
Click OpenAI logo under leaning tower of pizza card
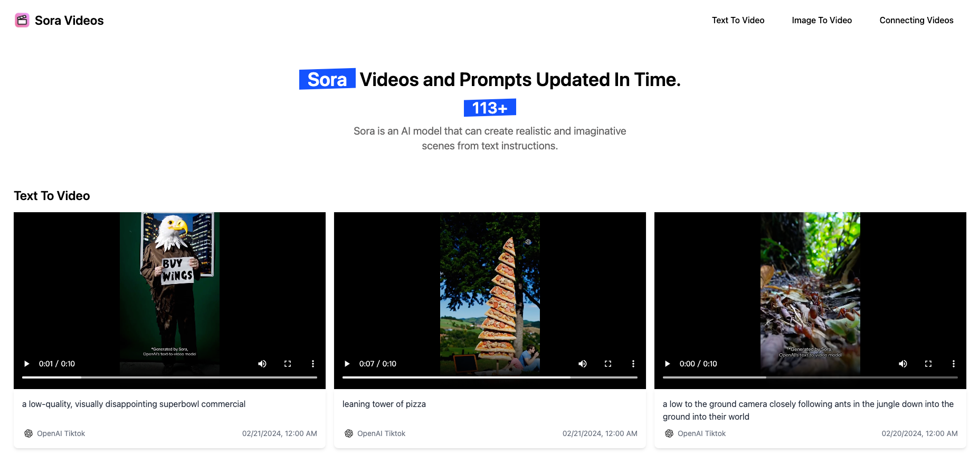coord(349,433)
